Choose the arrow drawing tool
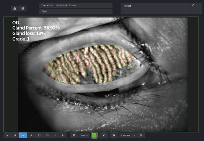Viewport: 204px width, 141px height. click(x=31, y=135)
